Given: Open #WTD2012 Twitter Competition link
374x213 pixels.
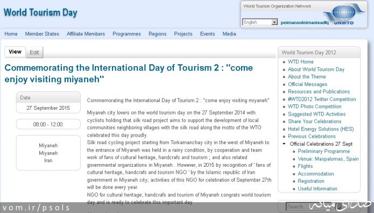Looking at the screenshot, I should click(322, 99).
